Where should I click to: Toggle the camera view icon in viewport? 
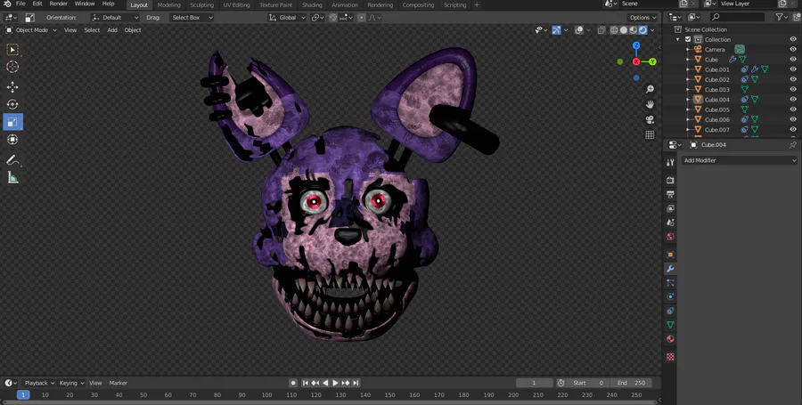(650, 119)
